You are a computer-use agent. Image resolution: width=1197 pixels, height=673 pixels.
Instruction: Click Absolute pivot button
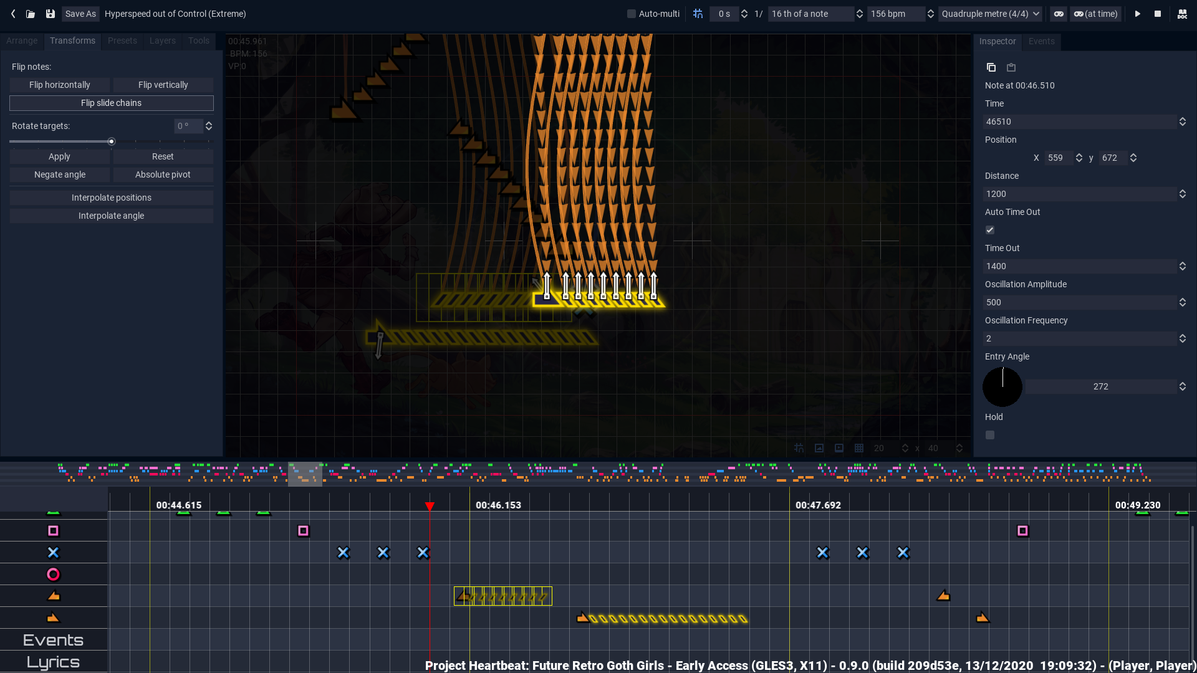(163, 174)
